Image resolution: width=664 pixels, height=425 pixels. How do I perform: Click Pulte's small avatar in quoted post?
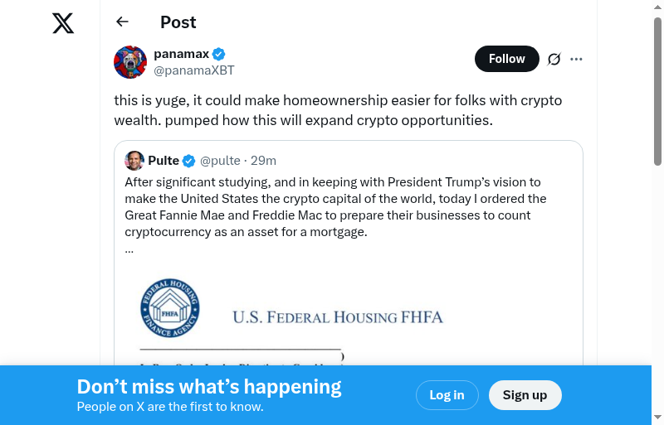134,161
